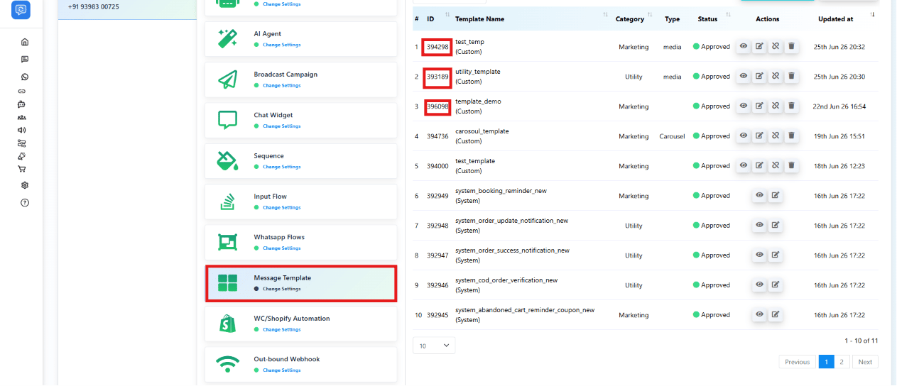View system_abandoned_cart_reminder_coupon_new via eye icon
This screenshot has width=897, height=386.
coord(759,314)
